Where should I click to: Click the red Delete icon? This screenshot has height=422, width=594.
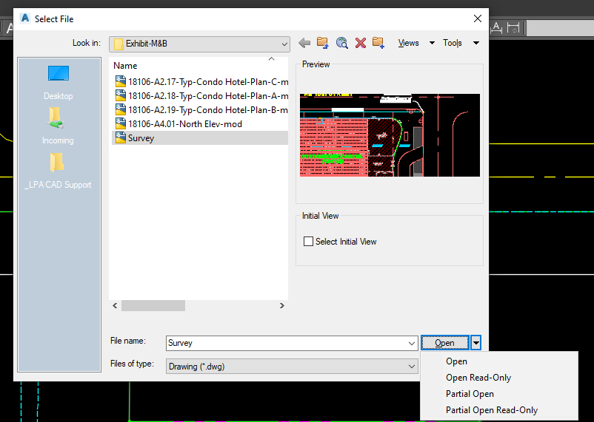pyautogui.click(x=361, y=43)
